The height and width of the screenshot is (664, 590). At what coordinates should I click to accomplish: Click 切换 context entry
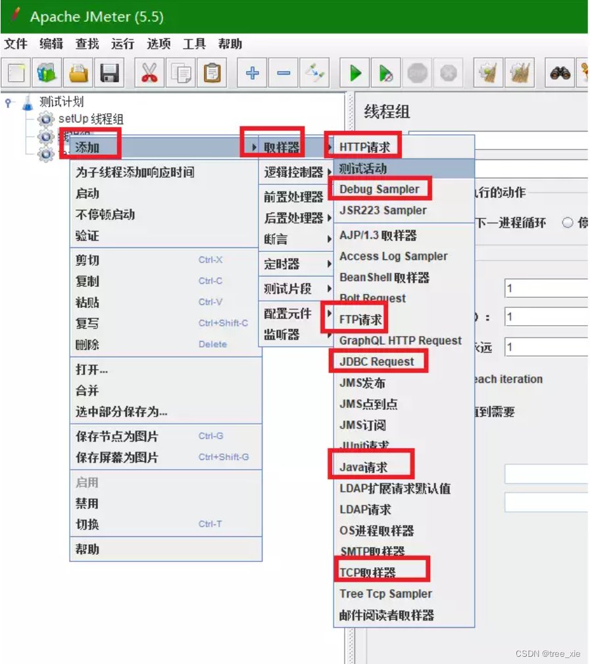(166, 524)
